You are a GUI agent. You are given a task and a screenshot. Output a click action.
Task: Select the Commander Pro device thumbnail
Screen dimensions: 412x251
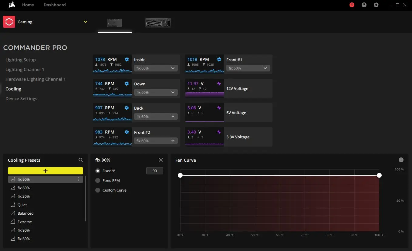pyautogui.click(x=114, y=23)
